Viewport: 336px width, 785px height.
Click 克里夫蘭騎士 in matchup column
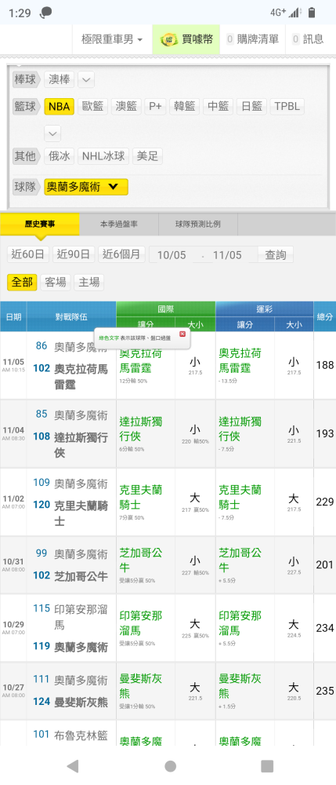81,513
